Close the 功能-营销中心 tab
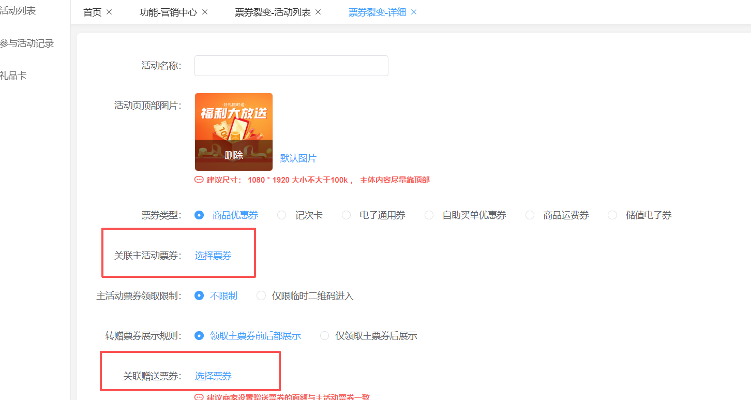Screen dimensions: 751x400 pos(205,12)
